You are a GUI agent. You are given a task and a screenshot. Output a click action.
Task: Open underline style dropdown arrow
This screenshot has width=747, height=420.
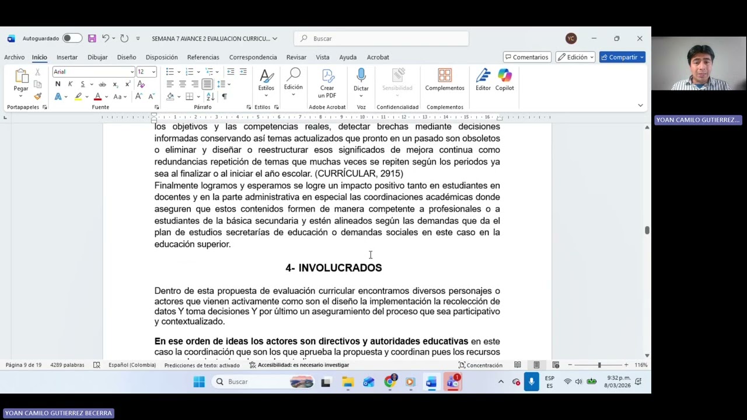(92, 84)
